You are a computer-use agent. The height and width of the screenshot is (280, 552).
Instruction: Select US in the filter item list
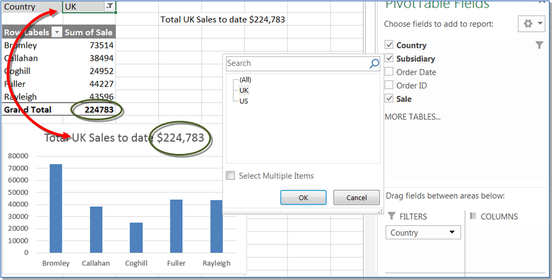tap(245, 100)
